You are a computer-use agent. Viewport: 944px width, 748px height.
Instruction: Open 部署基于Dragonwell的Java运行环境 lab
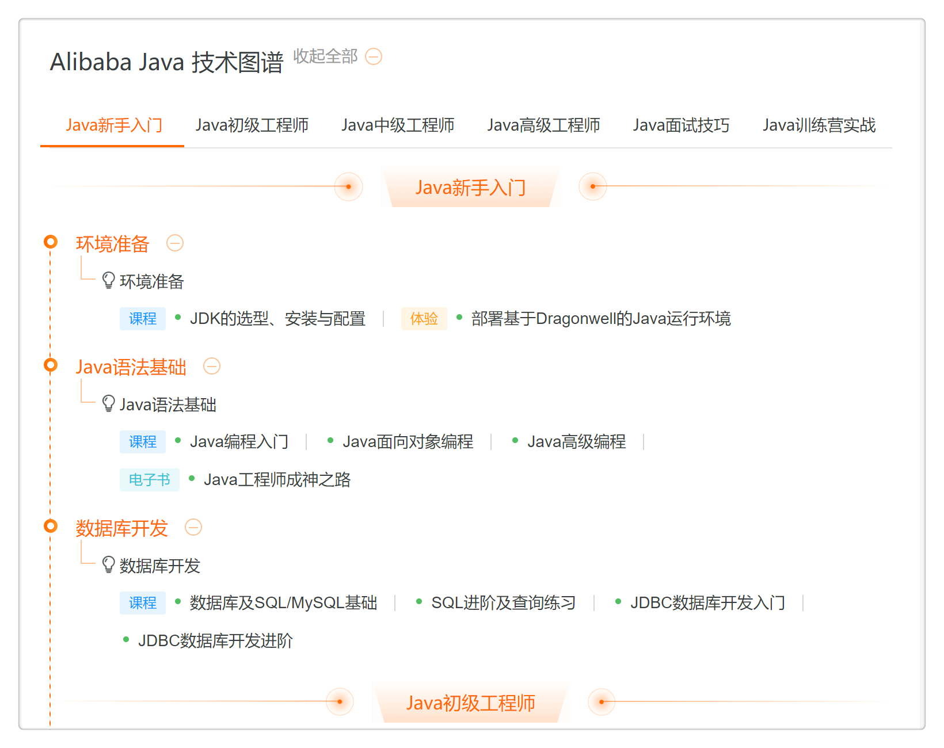(x=601, y=318)
